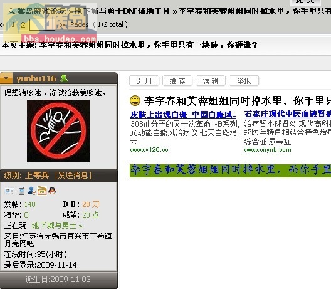This screenshot has height=289, width=331.
Task: Jump to page 2 of the thread
Action: point(23,25)
